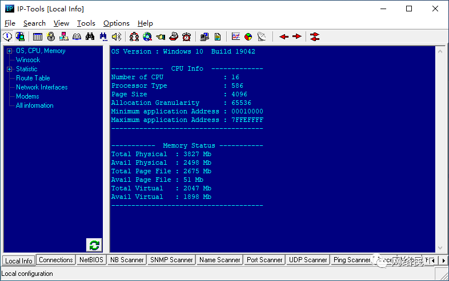Open the Tools menu
Viewport: 449px width, 281px height.
(86, 23)
